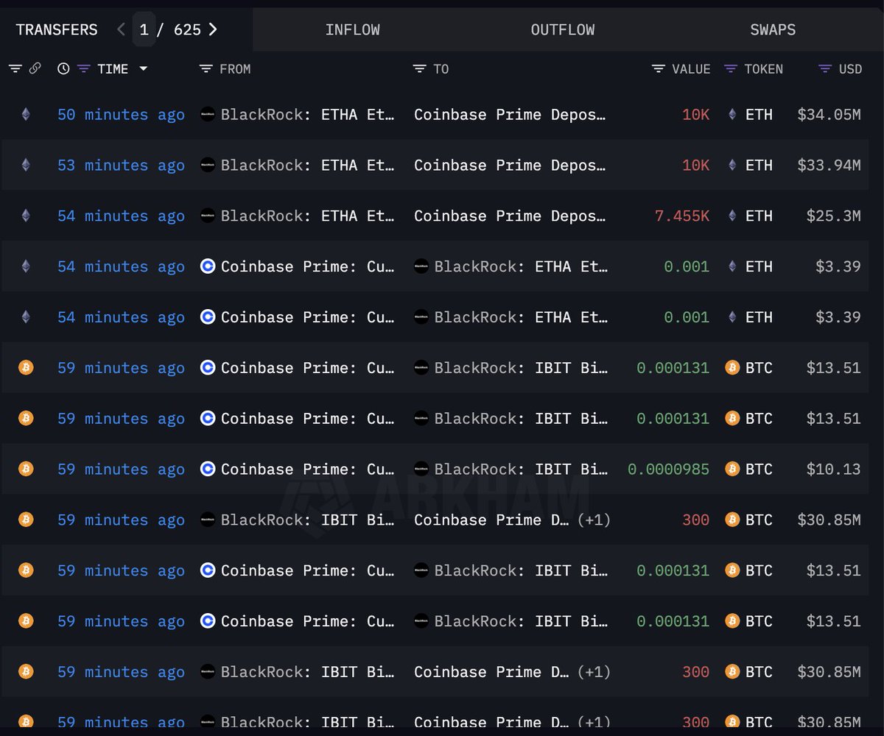Click BlackRock logo icon in $33.94M row
Viewport: 884px width, 736px height.
(x=208, y=166)
